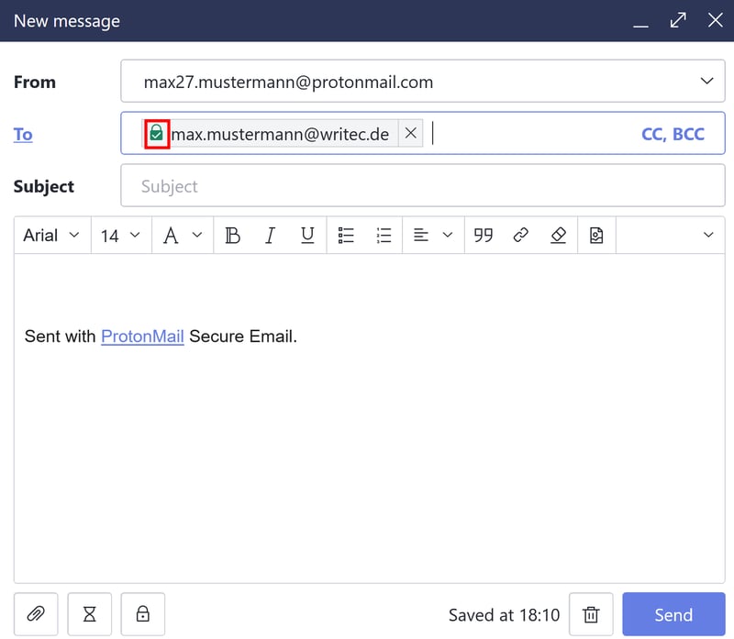Expand more toolbar options chevron

click(x=708, y=236)
